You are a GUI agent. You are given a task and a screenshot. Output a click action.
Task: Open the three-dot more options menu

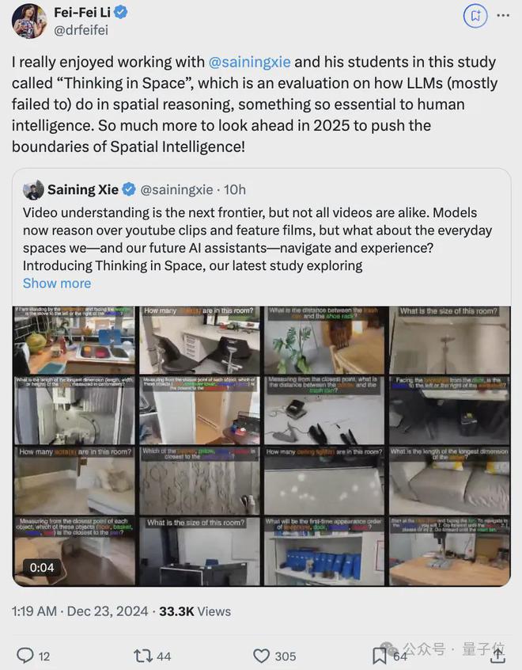point(503,15)
